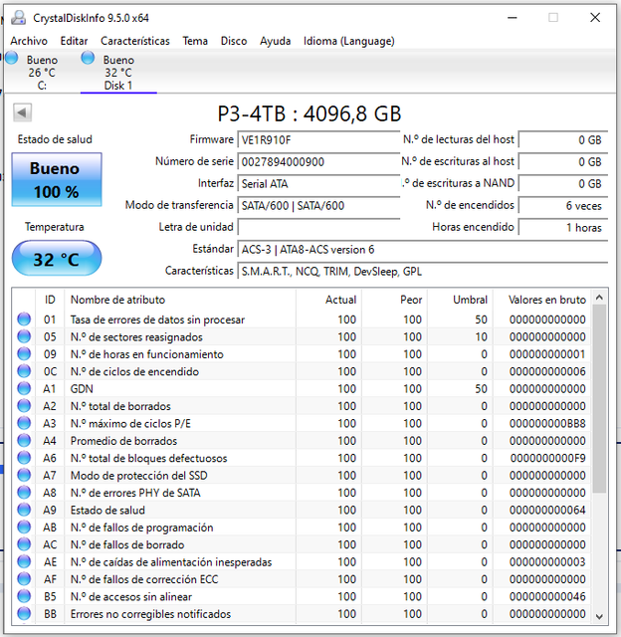Click the attribute list vertical scrollbar thumb
The image size is (621, 637).
point(599,399)
